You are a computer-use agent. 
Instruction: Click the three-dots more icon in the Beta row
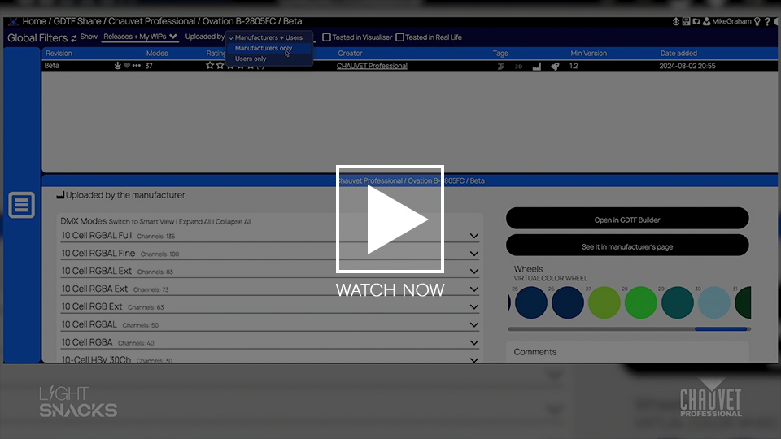click(x=137, y=66)
